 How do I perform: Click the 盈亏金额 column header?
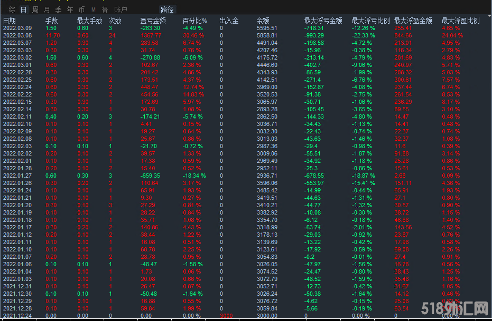[153, 21]
